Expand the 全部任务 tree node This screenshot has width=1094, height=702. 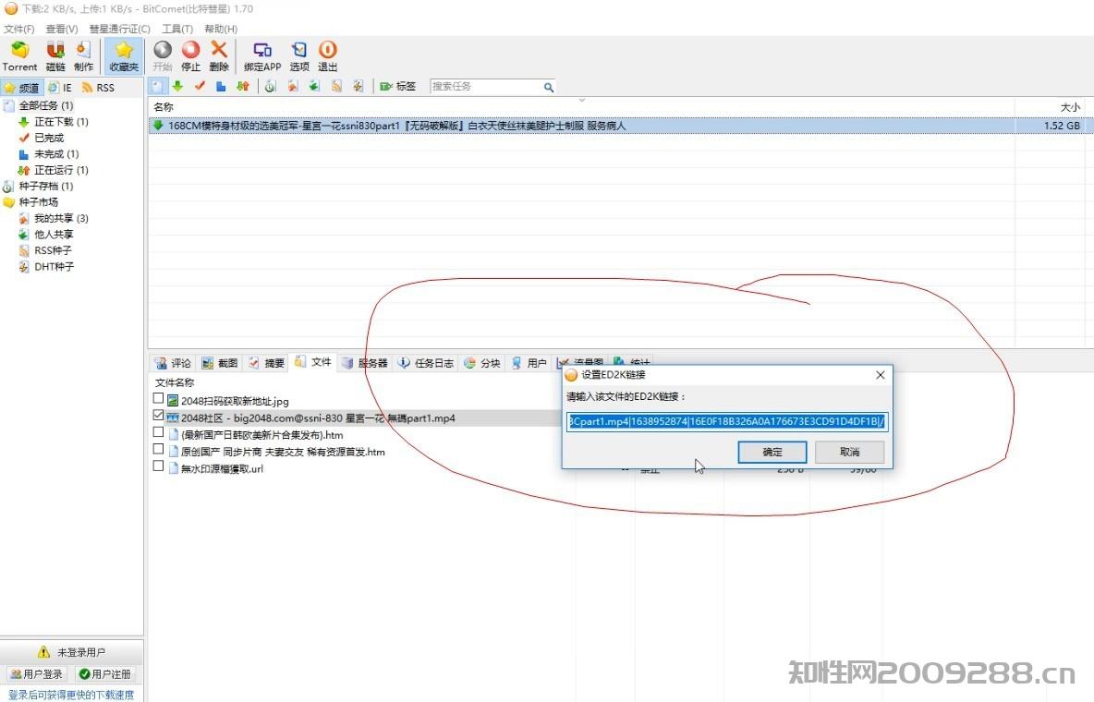click(8, 106)
